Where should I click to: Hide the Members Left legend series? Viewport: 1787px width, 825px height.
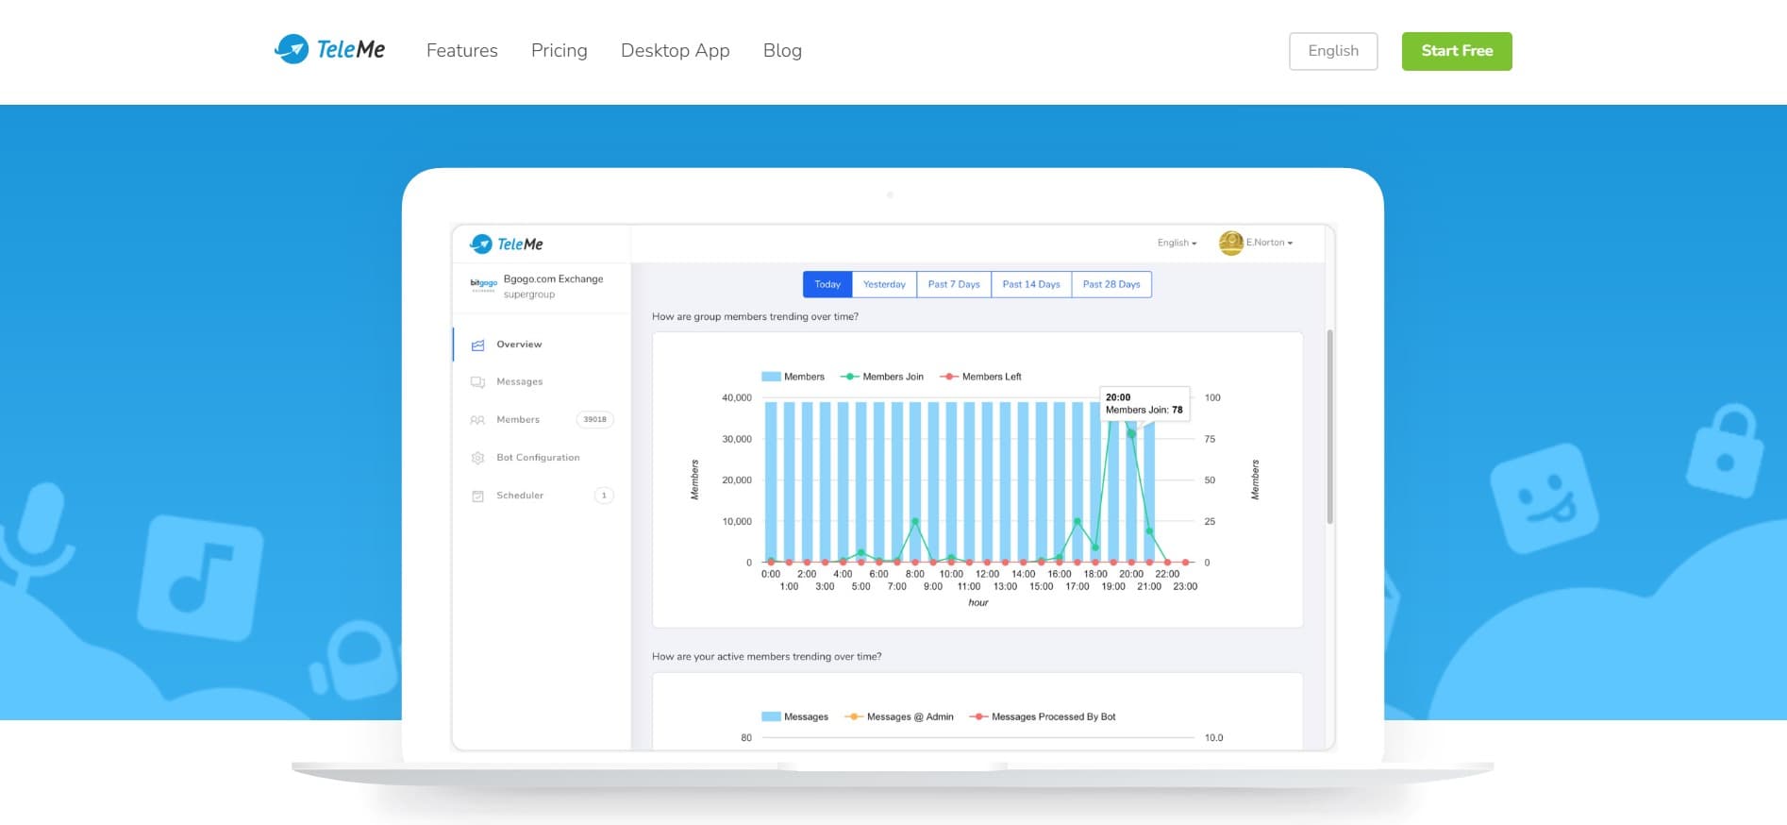coord(981,377)
